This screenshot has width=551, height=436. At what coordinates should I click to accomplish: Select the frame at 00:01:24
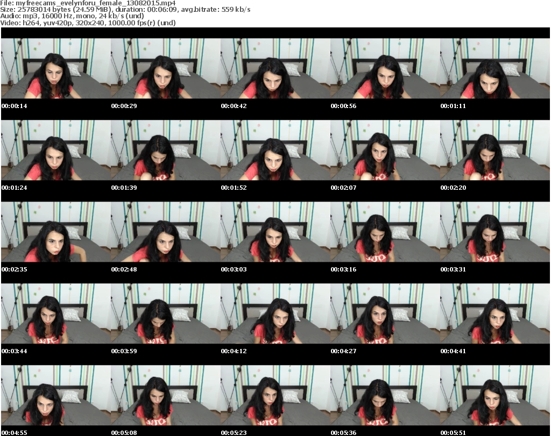[56, 150]
